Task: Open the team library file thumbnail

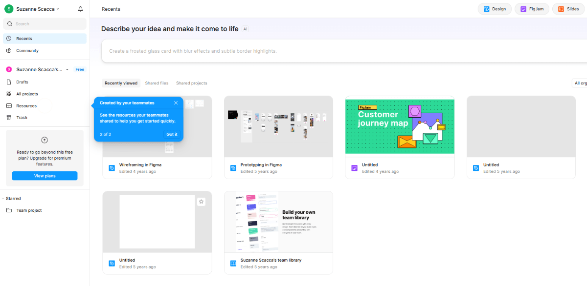Action: [x=278, y=222]
